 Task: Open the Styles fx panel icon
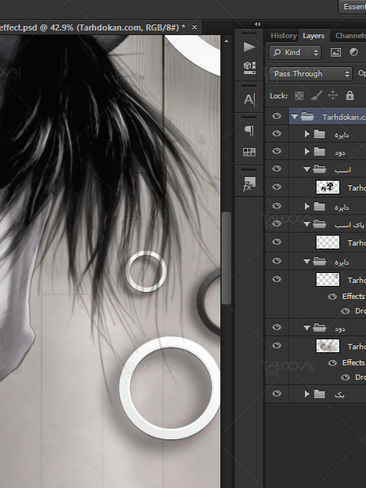(x=249, y=184)
